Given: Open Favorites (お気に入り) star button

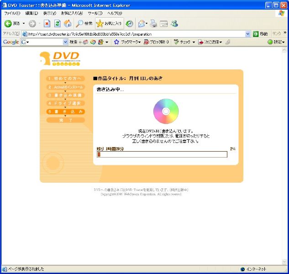Looking at the screenshot, I should [109, 23].
